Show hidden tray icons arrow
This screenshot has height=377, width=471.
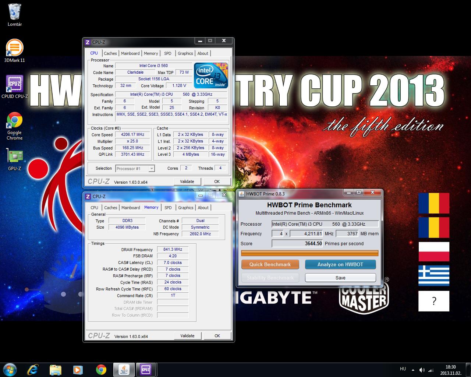pos(413,370)
